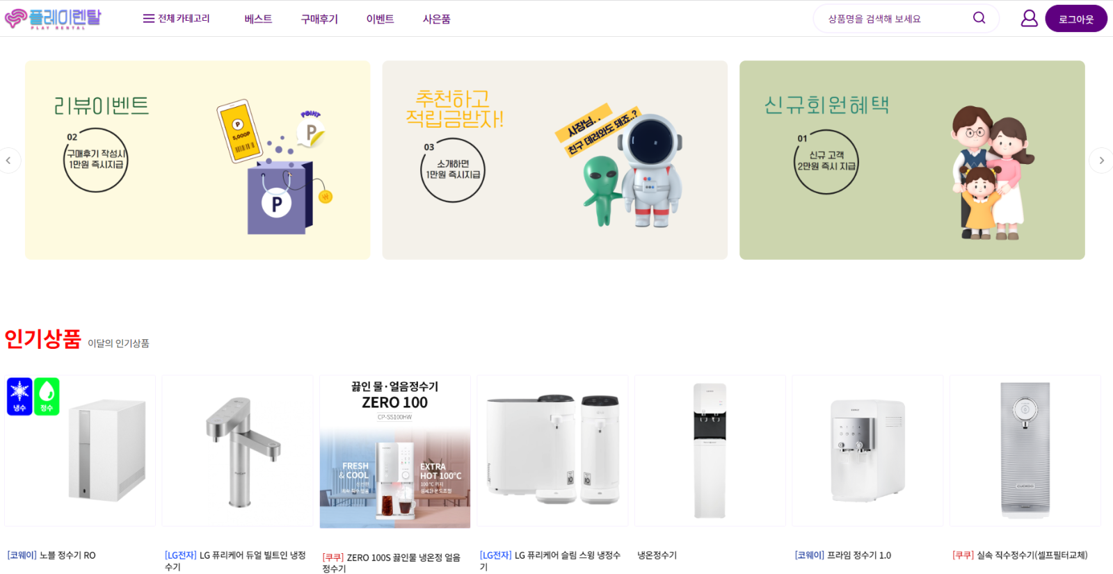Open the 구매후기 menu
The width and height of the screenshot is (1113, 574).
pos(319,19)
